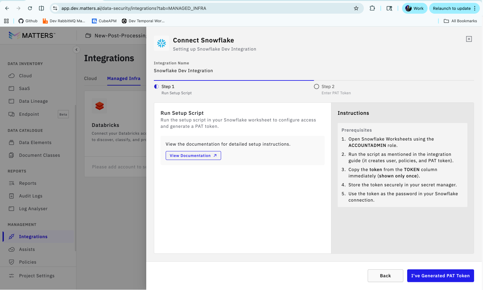
Task: Click the 'Instructions' heading
Action: click(x=353, y=113)
